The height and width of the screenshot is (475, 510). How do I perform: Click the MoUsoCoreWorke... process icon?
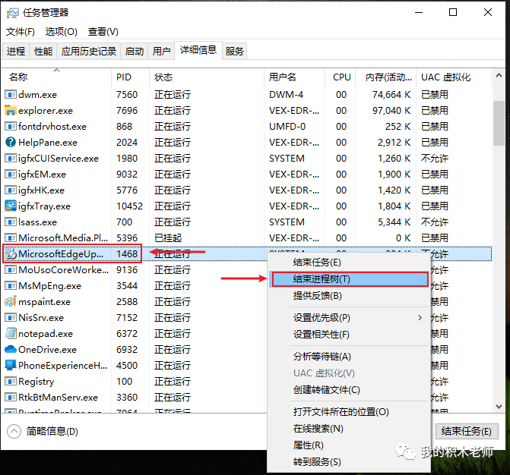(11, 269)
